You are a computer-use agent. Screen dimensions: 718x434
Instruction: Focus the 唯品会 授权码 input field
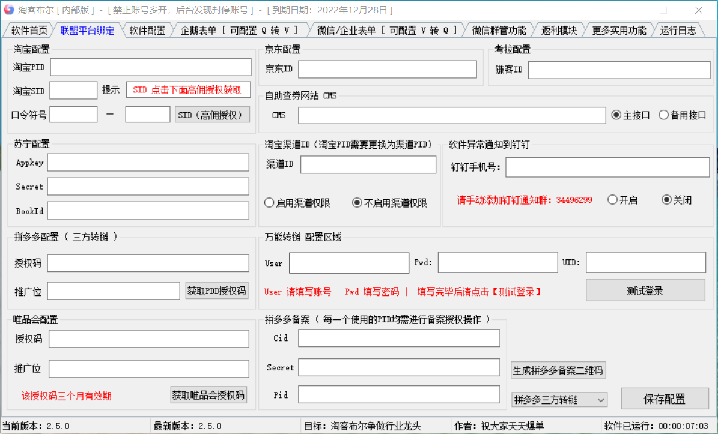pyautogui.click(x=149, y=339)
